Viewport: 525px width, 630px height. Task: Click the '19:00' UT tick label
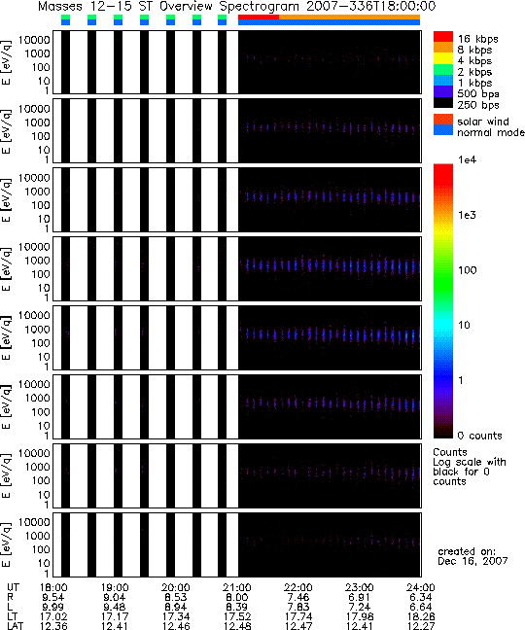tap(115, 588)
